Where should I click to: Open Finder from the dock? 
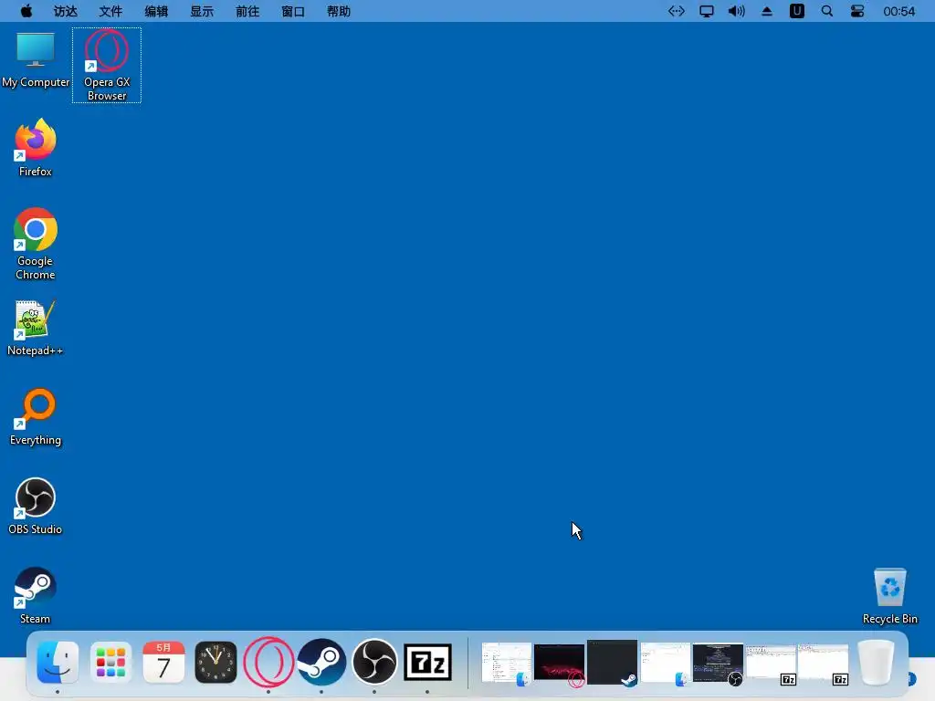tap(58, 663)
